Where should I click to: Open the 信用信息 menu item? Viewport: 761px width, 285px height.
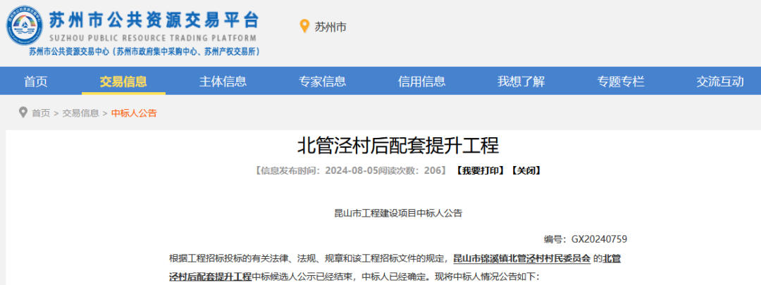click(x=421, y=81)
